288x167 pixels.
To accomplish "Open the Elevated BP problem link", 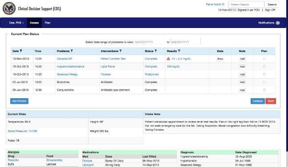I will tap(64, 59).
